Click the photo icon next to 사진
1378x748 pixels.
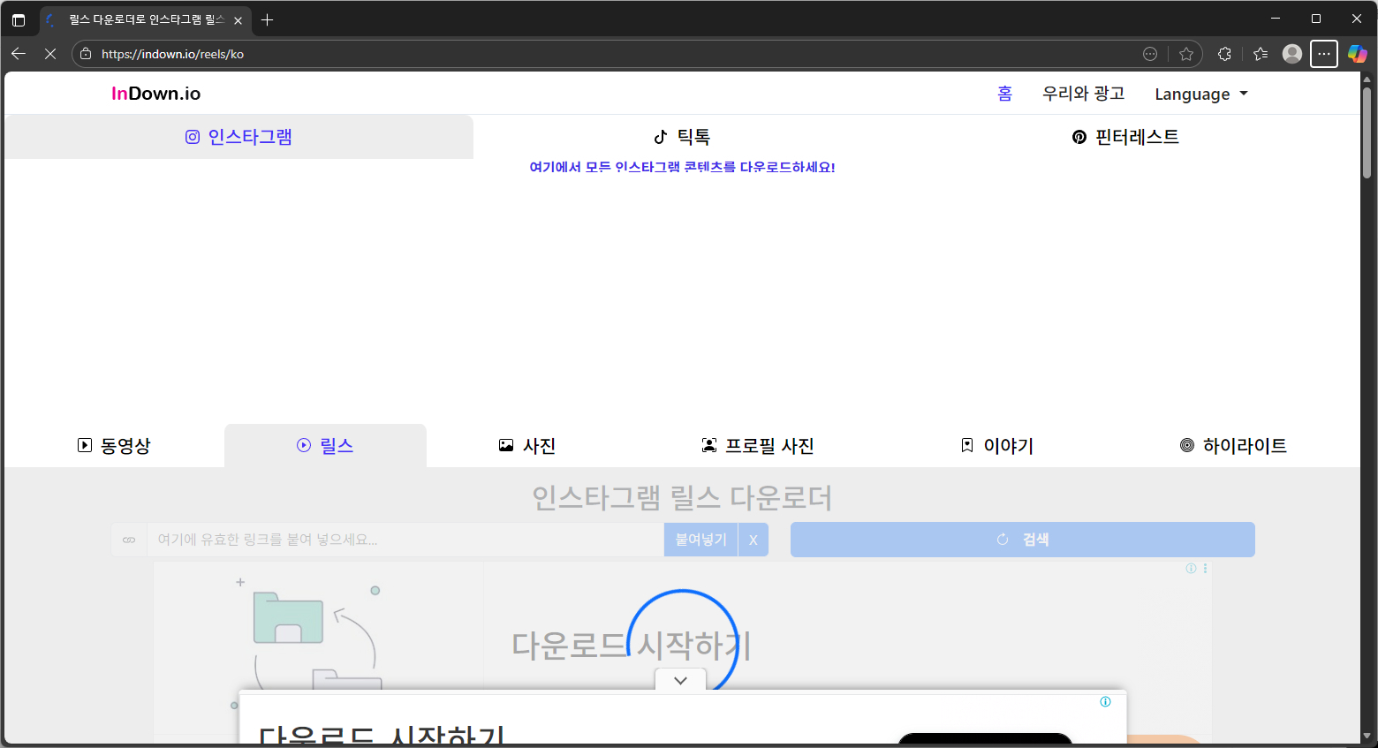tap(504, 445)
